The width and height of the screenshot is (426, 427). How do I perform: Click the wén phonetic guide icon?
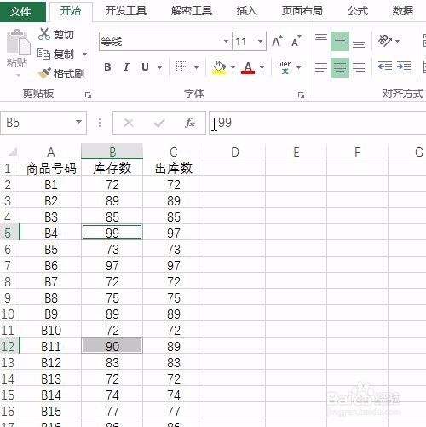point(285,67)
